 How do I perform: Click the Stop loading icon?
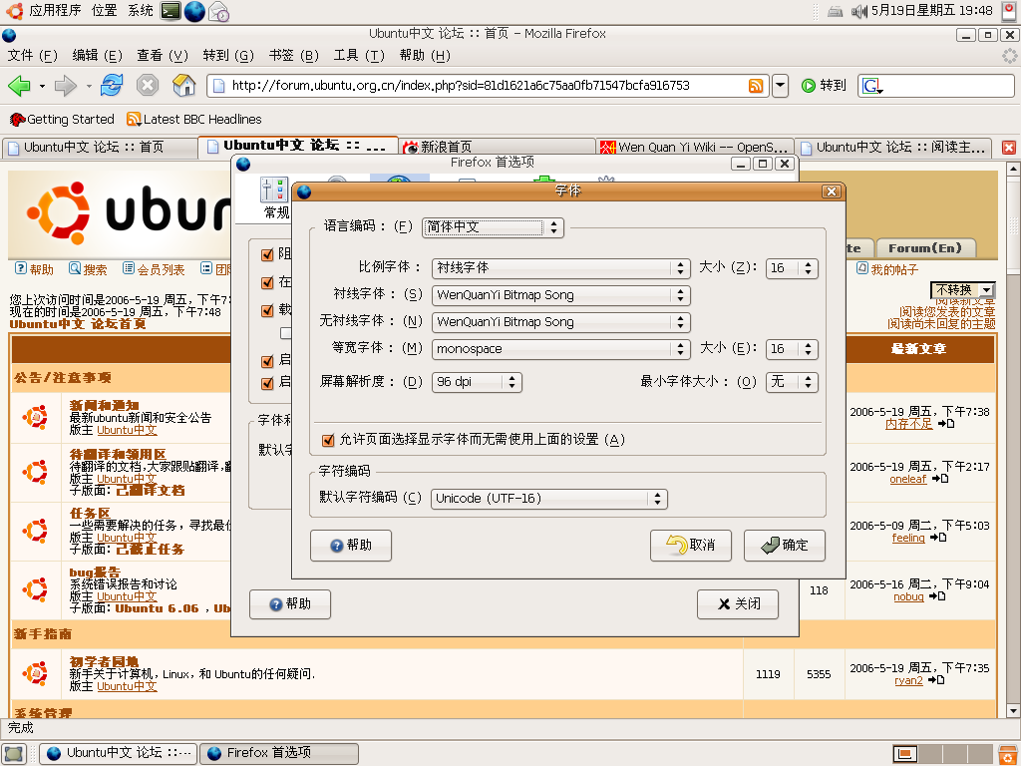148,86
